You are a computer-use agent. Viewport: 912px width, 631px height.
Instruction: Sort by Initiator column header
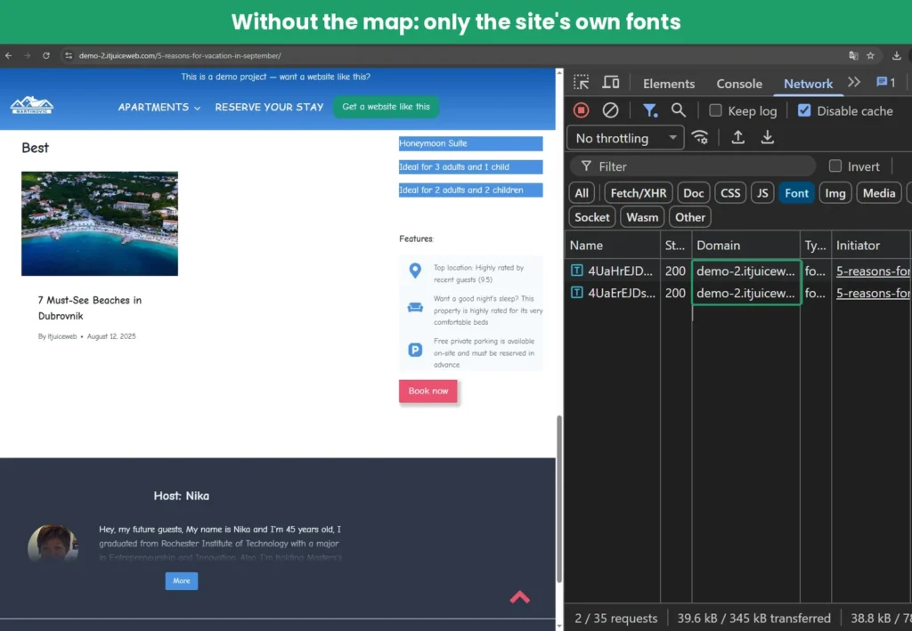tap(871, 246)
